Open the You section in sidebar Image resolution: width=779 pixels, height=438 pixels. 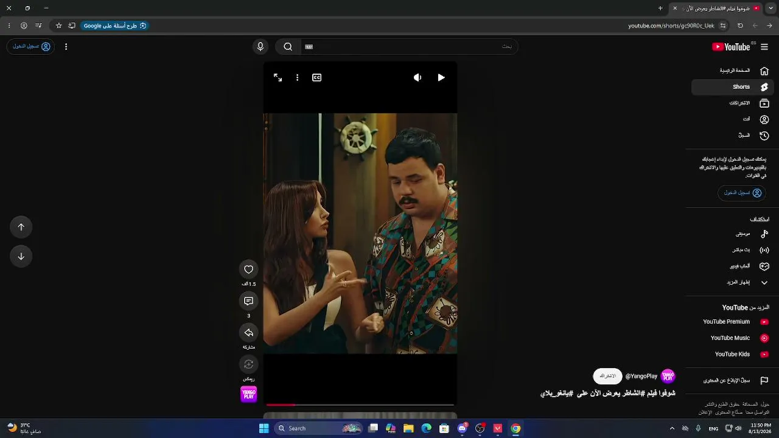[x=733, y=120]
